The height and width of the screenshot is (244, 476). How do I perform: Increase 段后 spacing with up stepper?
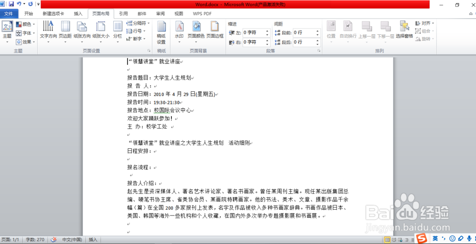318,40
